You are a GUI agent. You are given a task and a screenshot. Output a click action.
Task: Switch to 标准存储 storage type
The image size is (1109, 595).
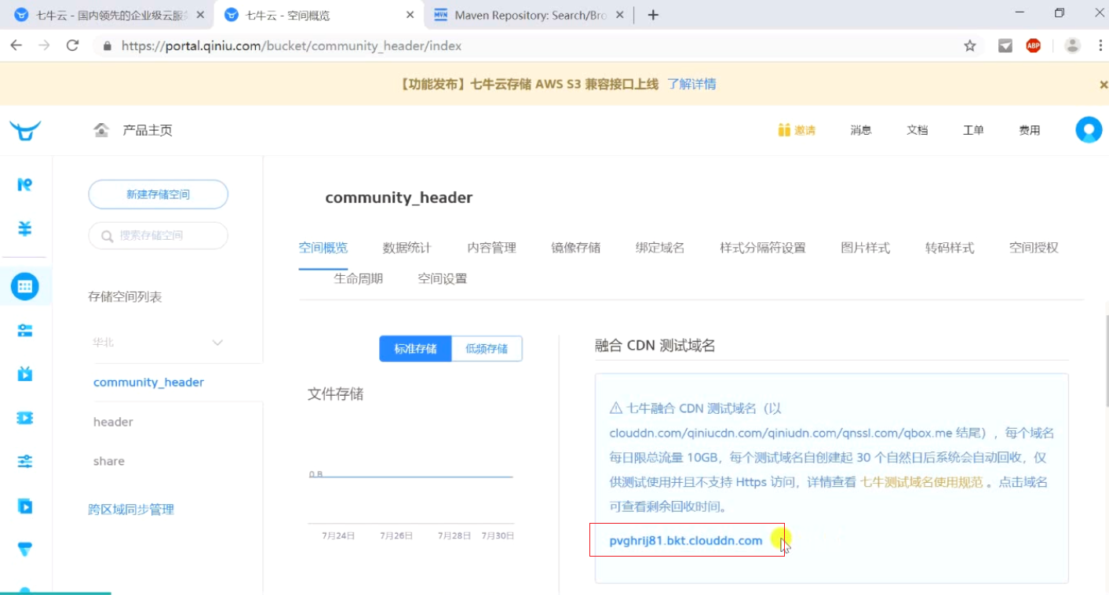coord(415,349)
